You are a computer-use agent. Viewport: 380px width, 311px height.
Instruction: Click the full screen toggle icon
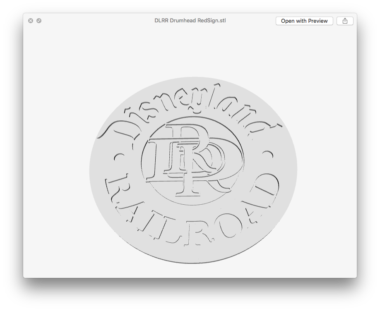(x=39, y=21)
